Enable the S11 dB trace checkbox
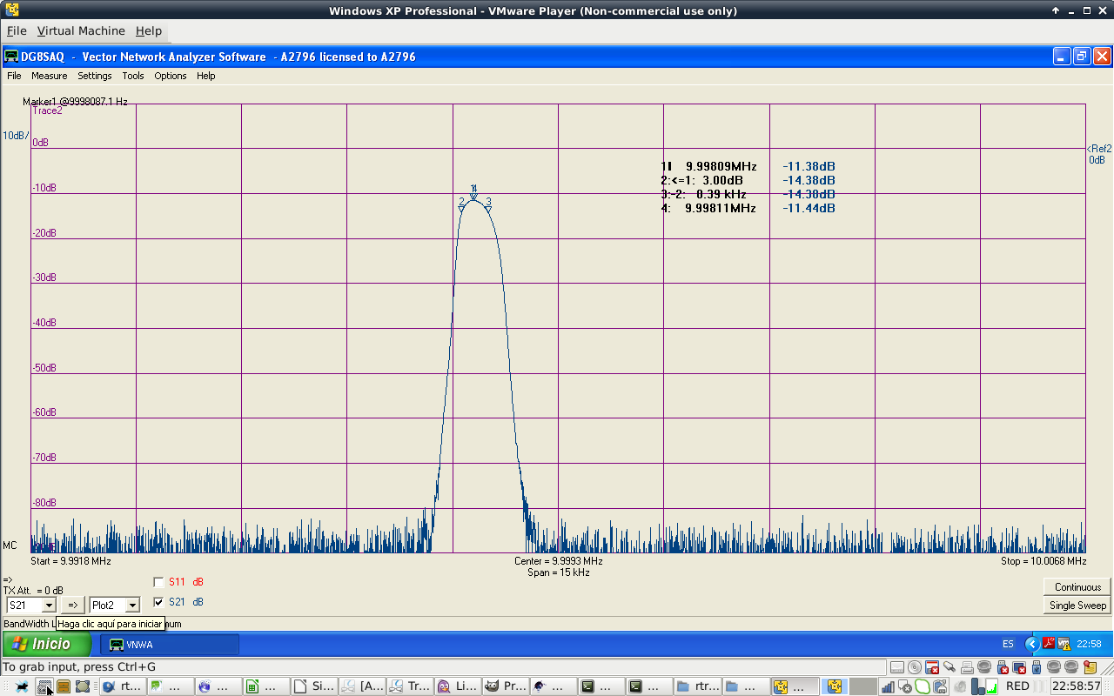 point(158,582)
